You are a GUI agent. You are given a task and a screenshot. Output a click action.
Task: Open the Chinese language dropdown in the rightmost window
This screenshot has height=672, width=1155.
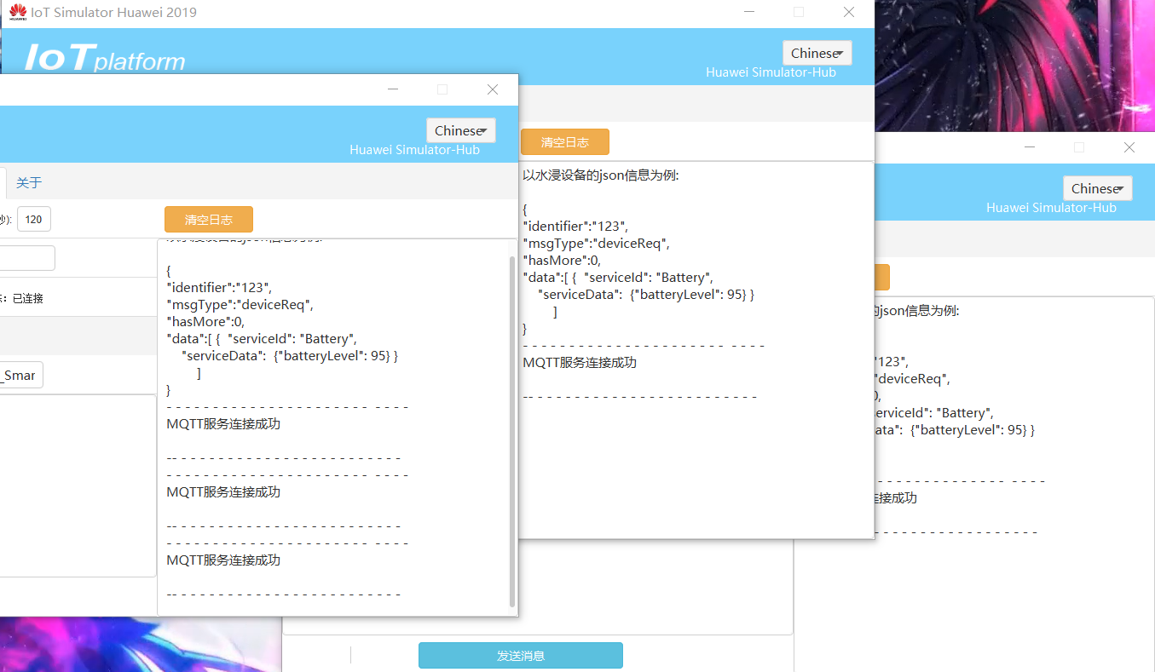click(x=1097, y=188)
